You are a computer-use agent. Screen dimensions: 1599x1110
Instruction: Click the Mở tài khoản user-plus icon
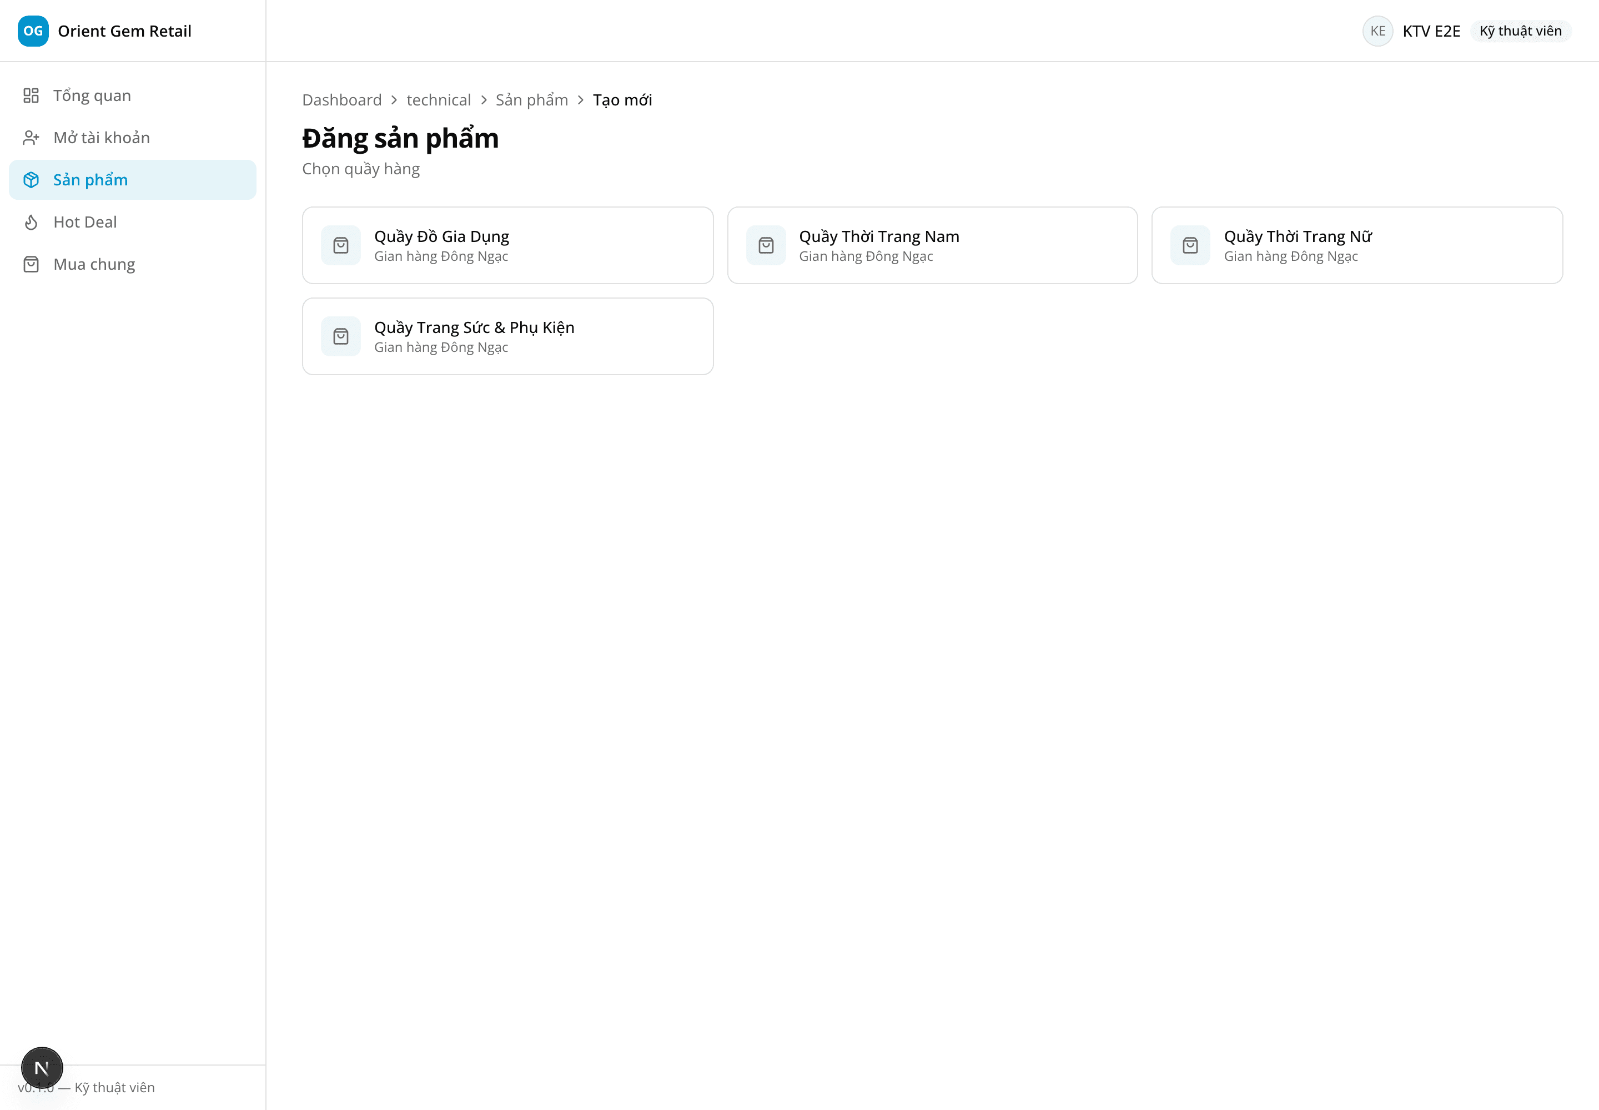(31, 138)
